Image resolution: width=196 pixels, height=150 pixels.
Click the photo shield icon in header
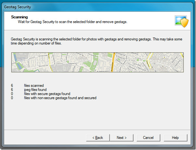pos(182,21)
